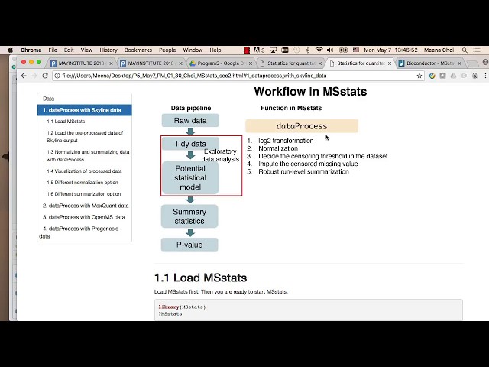Open 4. dataProcess with Progenesis data
Image resolution: width=489 pixels, height=367 pixels.
pos(80,232)
